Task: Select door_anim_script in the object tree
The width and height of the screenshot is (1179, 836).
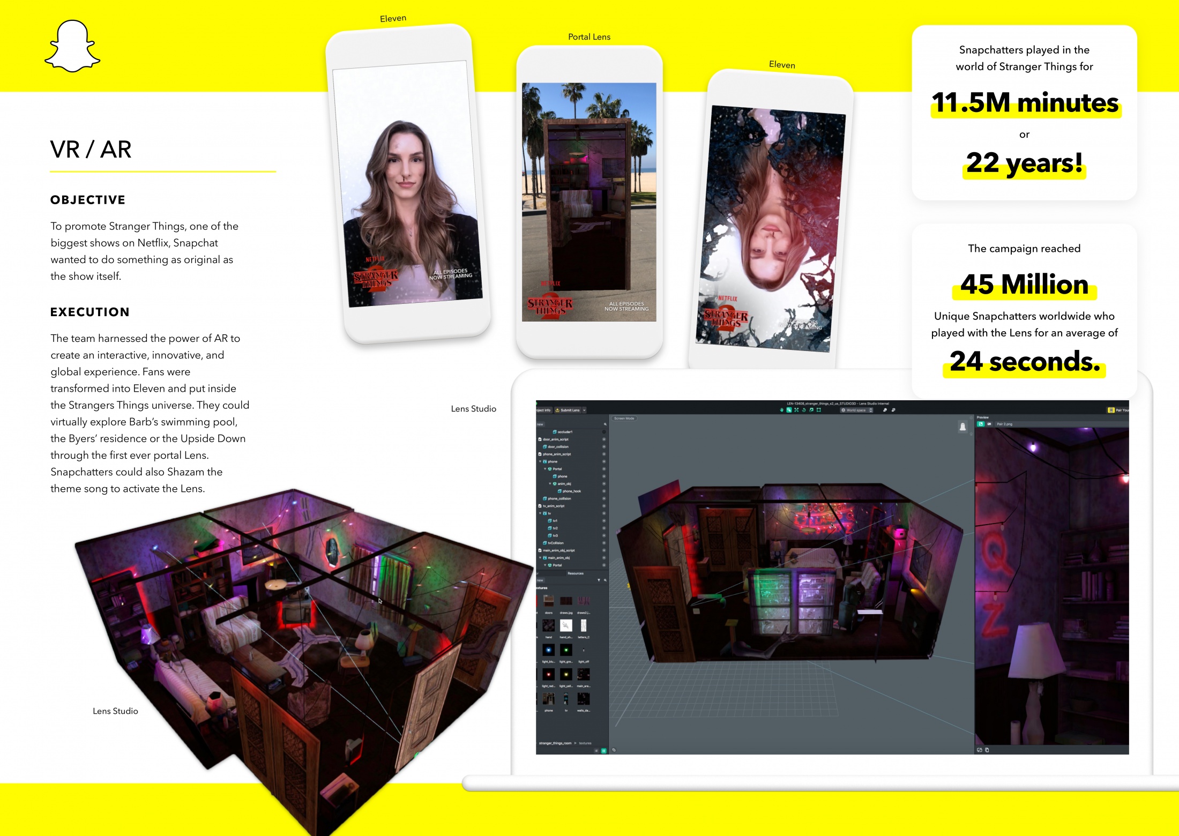Action: pos(556,439)
